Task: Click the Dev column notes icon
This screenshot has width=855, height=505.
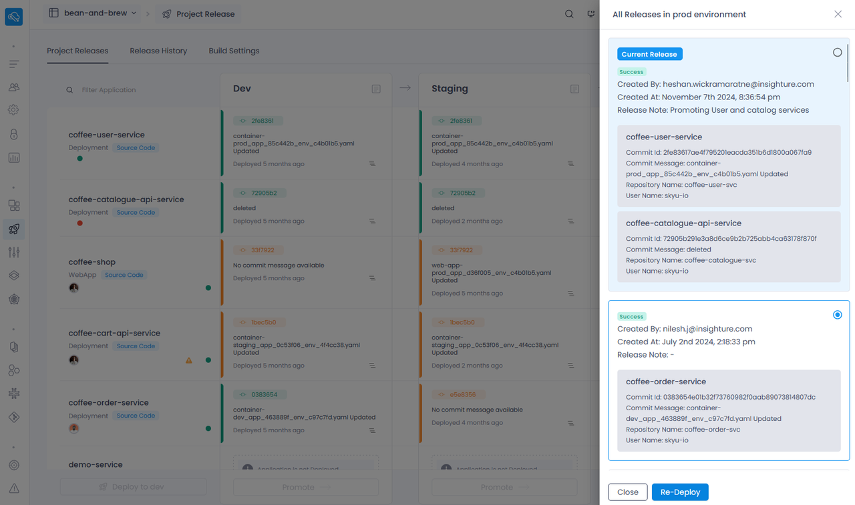Action: pos(376,89)
